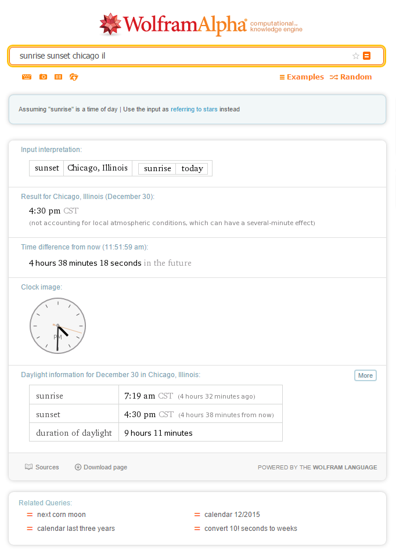Select related query 'calendar last three years'
The width and height of the screenshot is (396, 557).
tap(76, 529)
